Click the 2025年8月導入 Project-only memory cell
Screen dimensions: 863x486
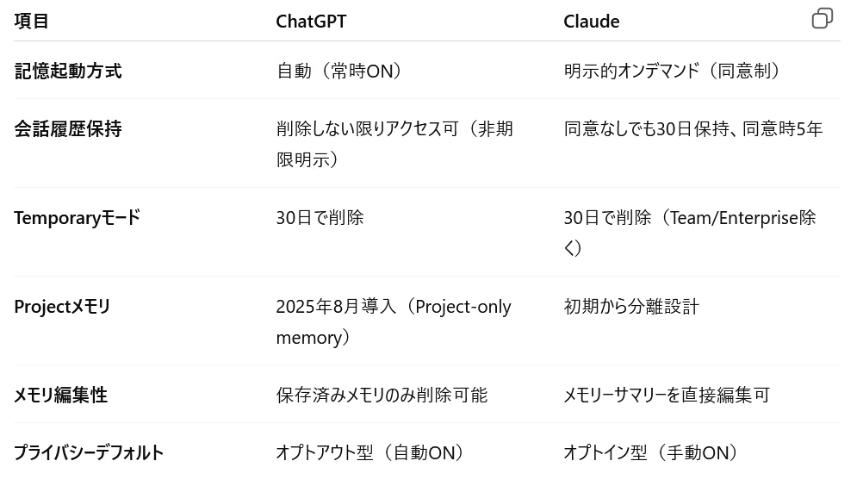point(394,321)
